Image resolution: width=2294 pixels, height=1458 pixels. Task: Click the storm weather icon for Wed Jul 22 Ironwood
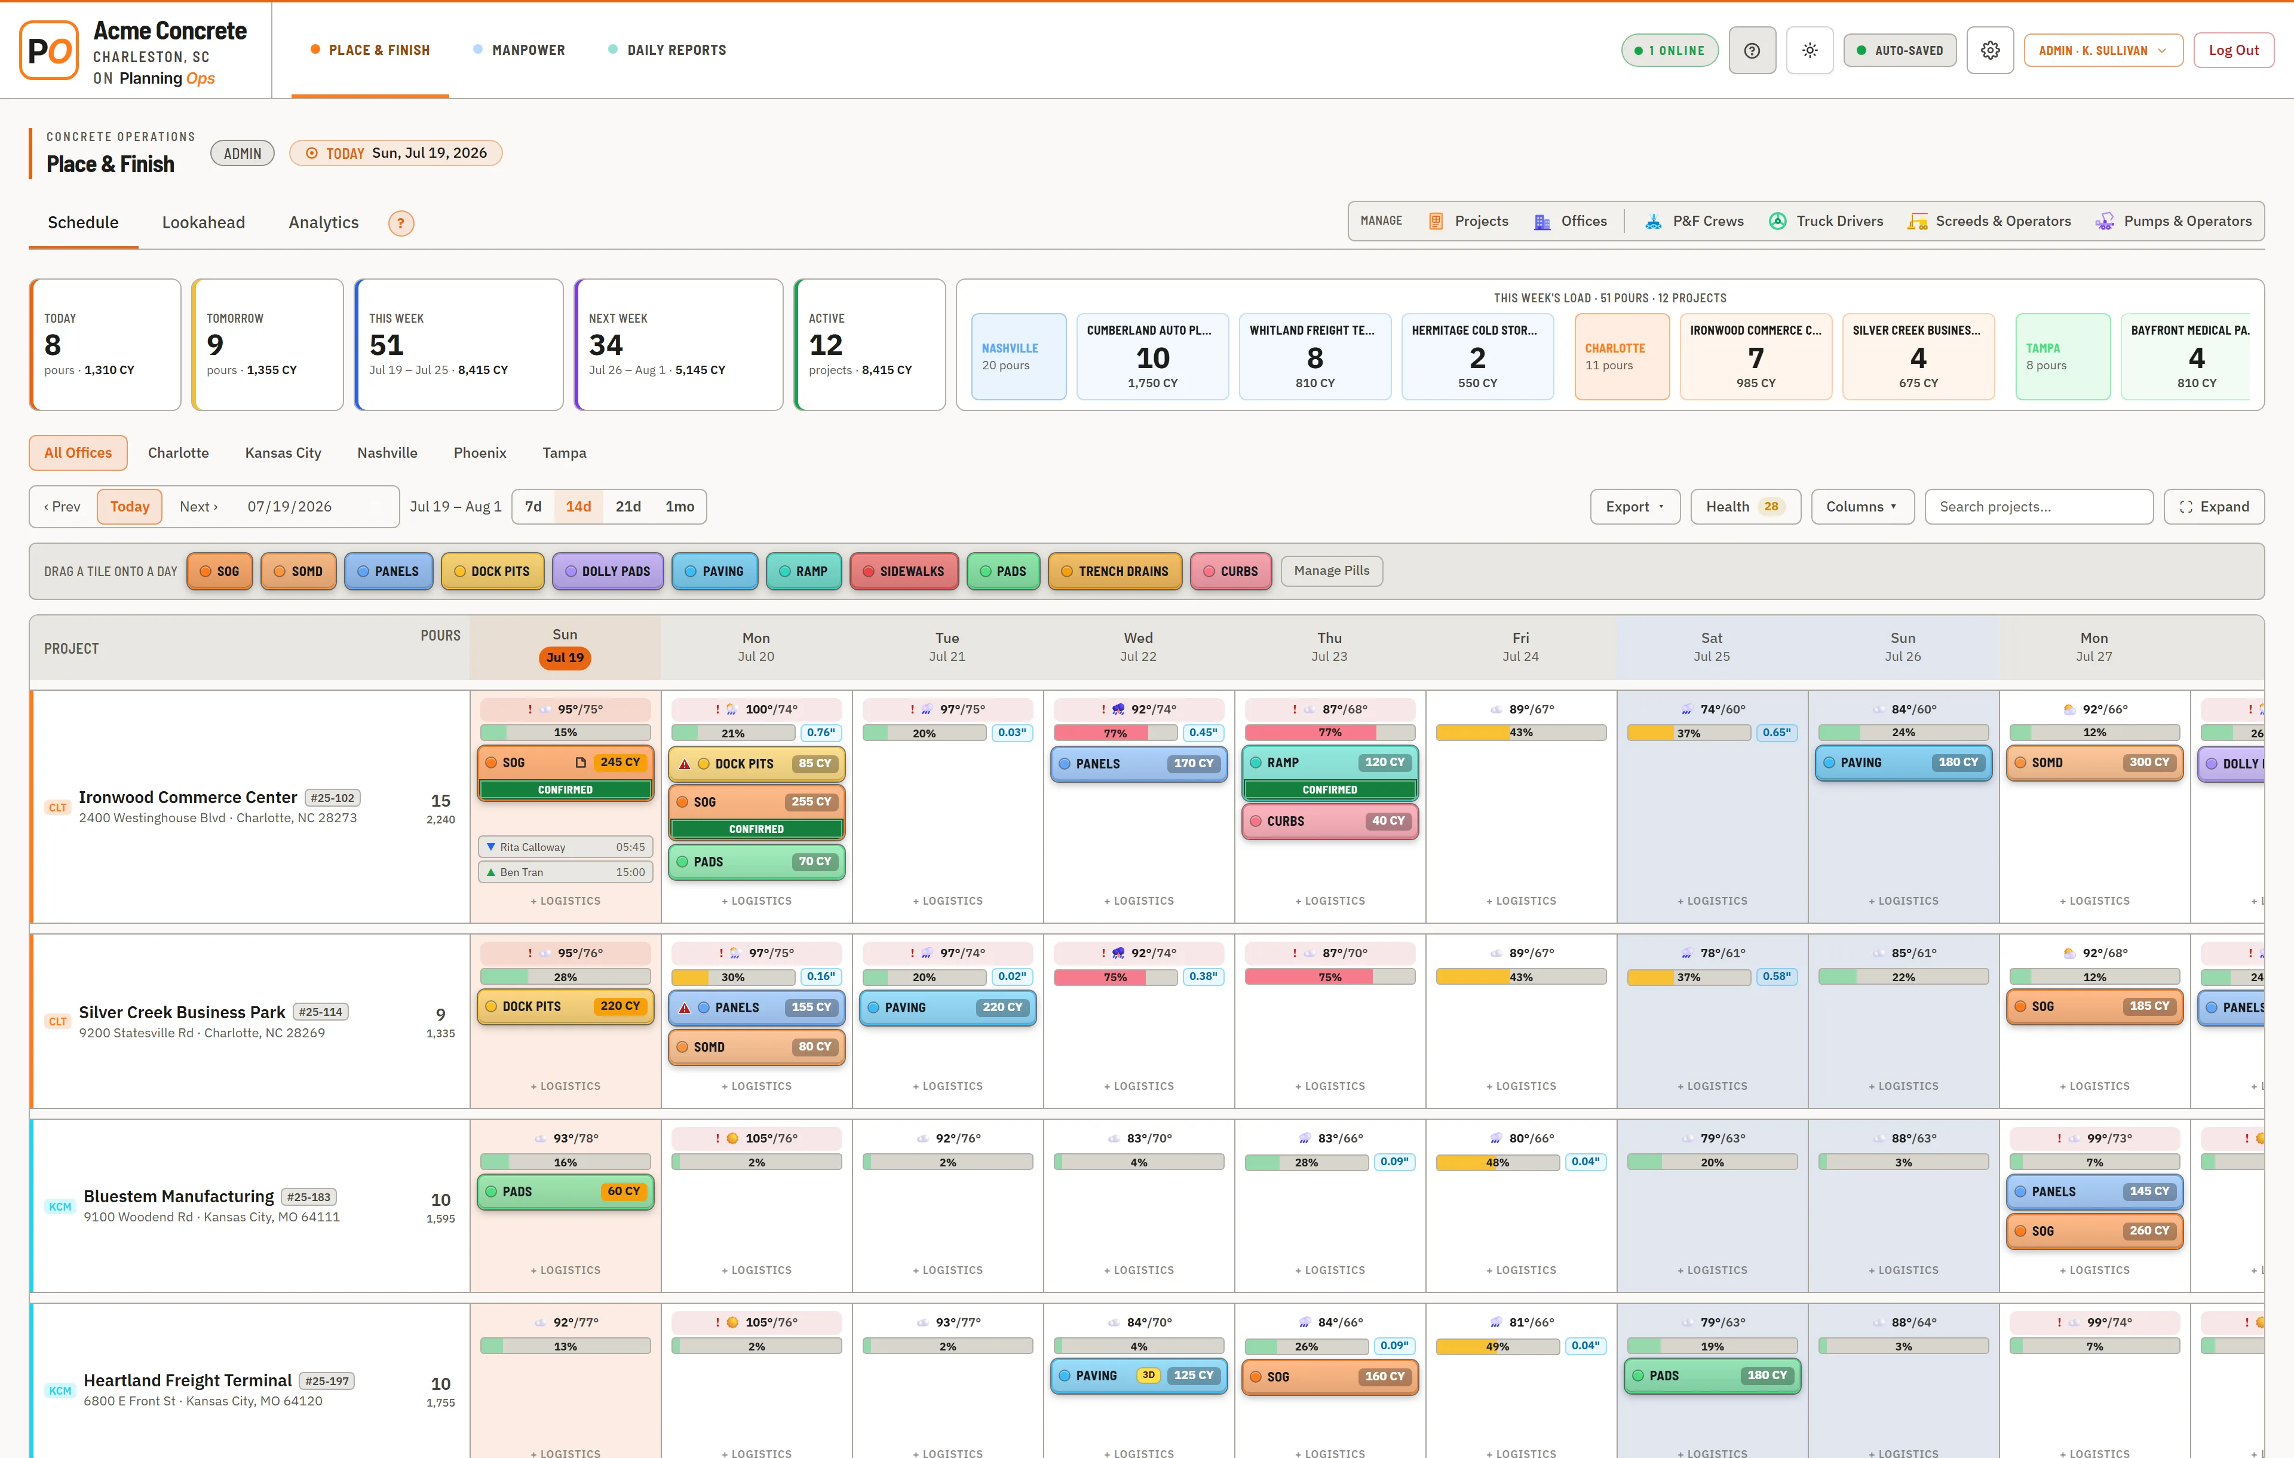1118,709
